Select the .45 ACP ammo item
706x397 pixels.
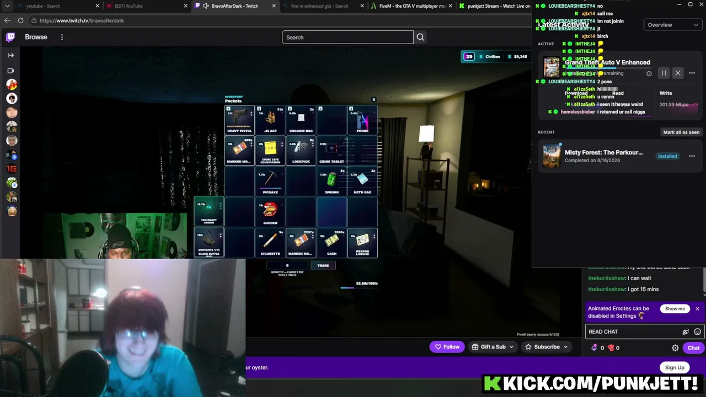[x=270, y=120]
